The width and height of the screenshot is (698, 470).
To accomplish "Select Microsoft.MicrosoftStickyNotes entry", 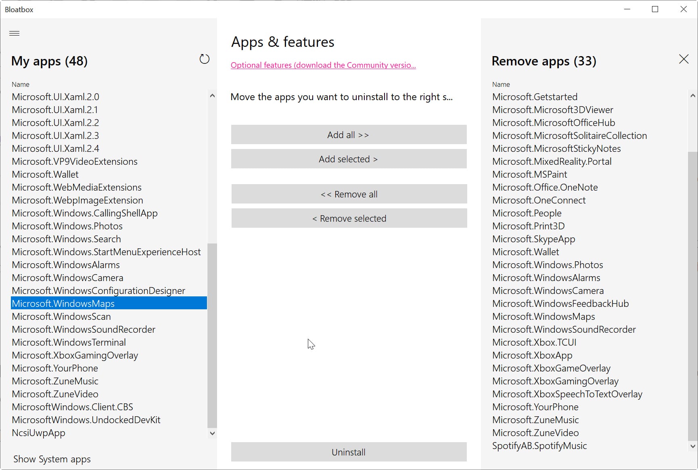I will (x=589, y=149).
